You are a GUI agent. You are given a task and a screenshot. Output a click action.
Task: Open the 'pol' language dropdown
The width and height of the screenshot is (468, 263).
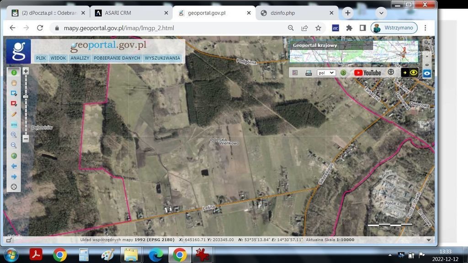point(326,73)
